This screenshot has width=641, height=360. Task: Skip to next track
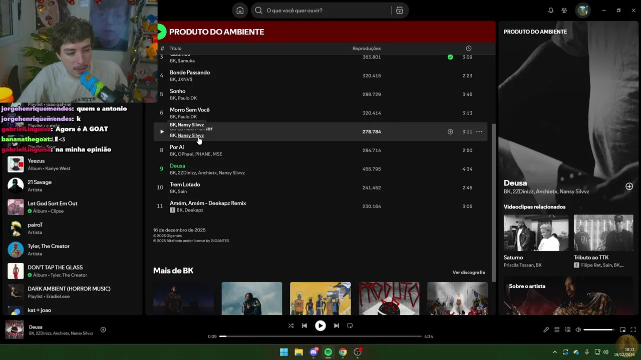pos(337,325)
